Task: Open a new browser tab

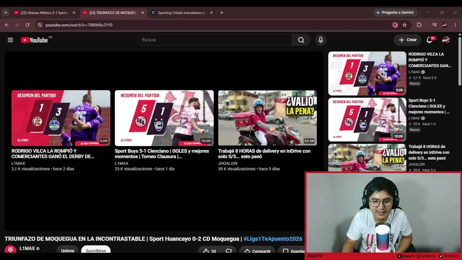Action: (222, 13)
